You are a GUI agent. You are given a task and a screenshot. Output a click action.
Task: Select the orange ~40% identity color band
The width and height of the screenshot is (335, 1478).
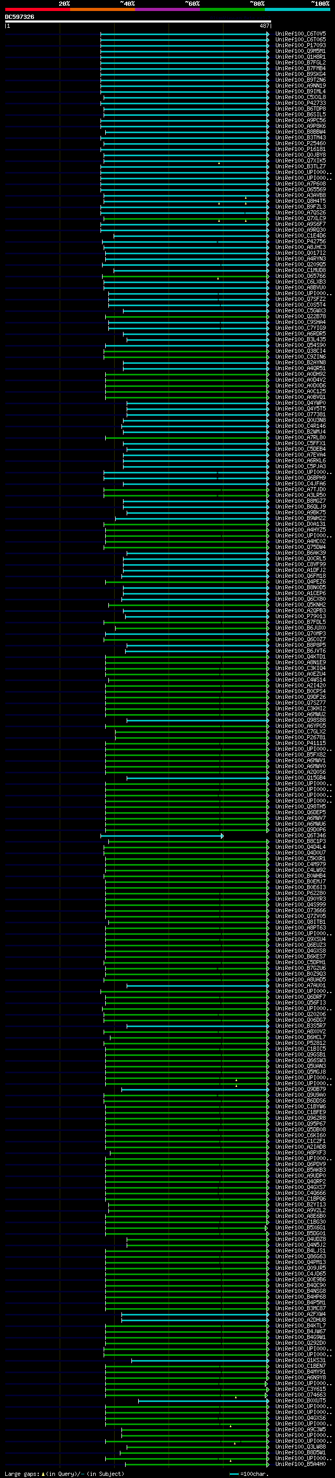pos(103,9)
